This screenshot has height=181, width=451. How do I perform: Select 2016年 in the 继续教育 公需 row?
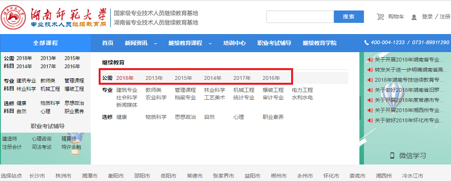click(271, 78)
